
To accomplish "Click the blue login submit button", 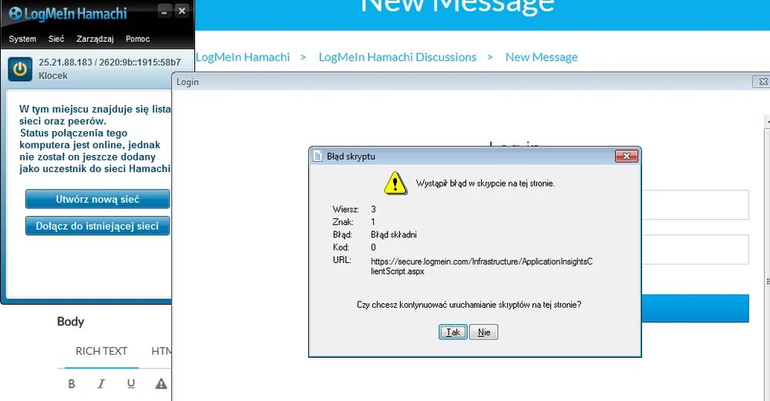I will coord(695,308).
